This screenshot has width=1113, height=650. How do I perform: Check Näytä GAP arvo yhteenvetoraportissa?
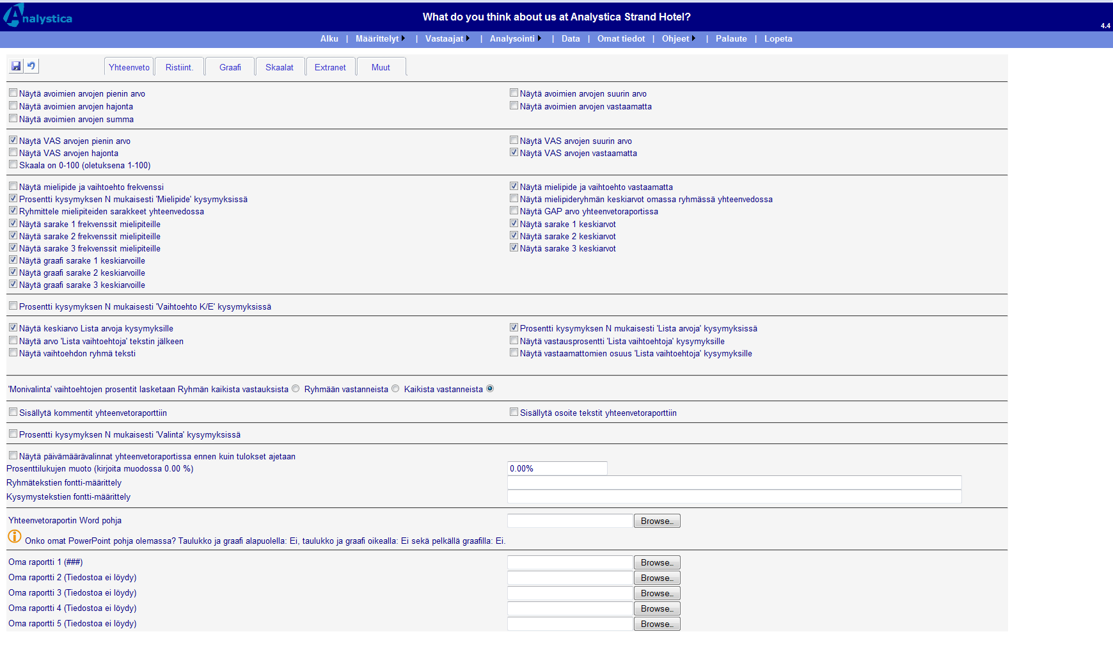pyautogui.click(x=514, y=210)
